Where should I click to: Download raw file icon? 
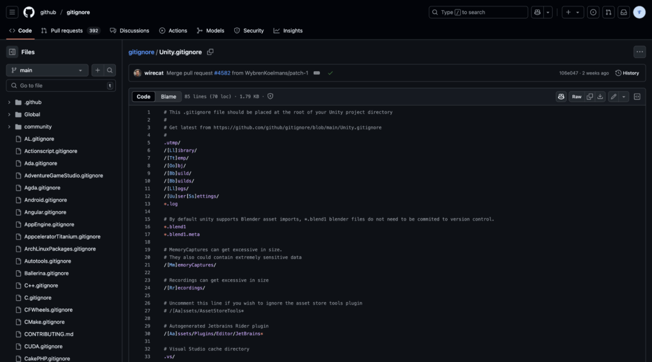[600, 96]
